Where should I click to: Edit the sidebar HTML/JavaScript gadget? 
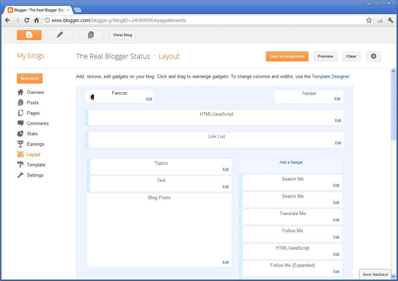point(336,255)
